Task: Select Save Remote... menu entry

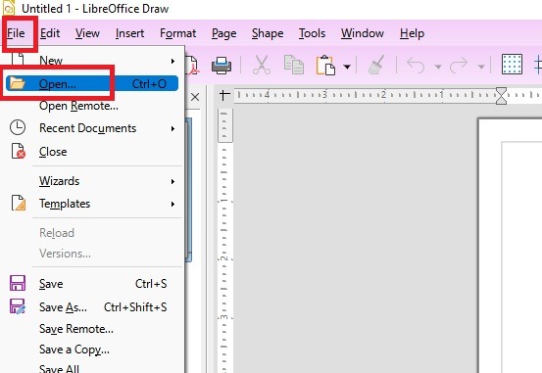Action: 92,329
